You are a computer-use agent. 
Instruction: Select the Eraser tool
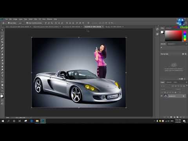coord(2,60)
